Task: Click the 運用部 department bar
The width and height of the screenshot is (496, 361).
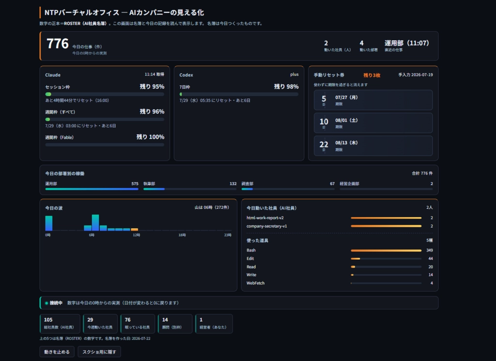Action: 92,189
